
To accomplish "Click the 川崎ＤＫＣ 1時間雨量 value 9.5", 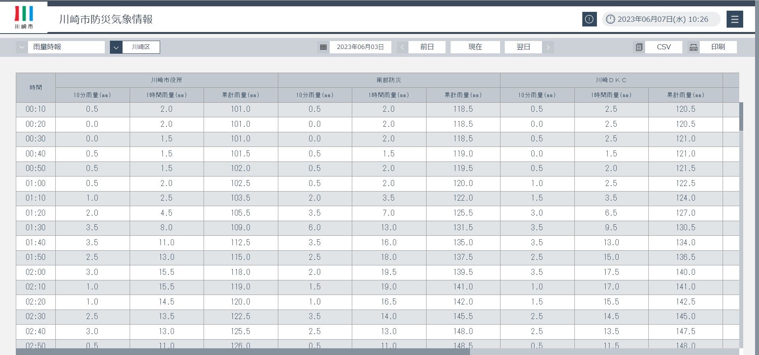I will [611, 228].
